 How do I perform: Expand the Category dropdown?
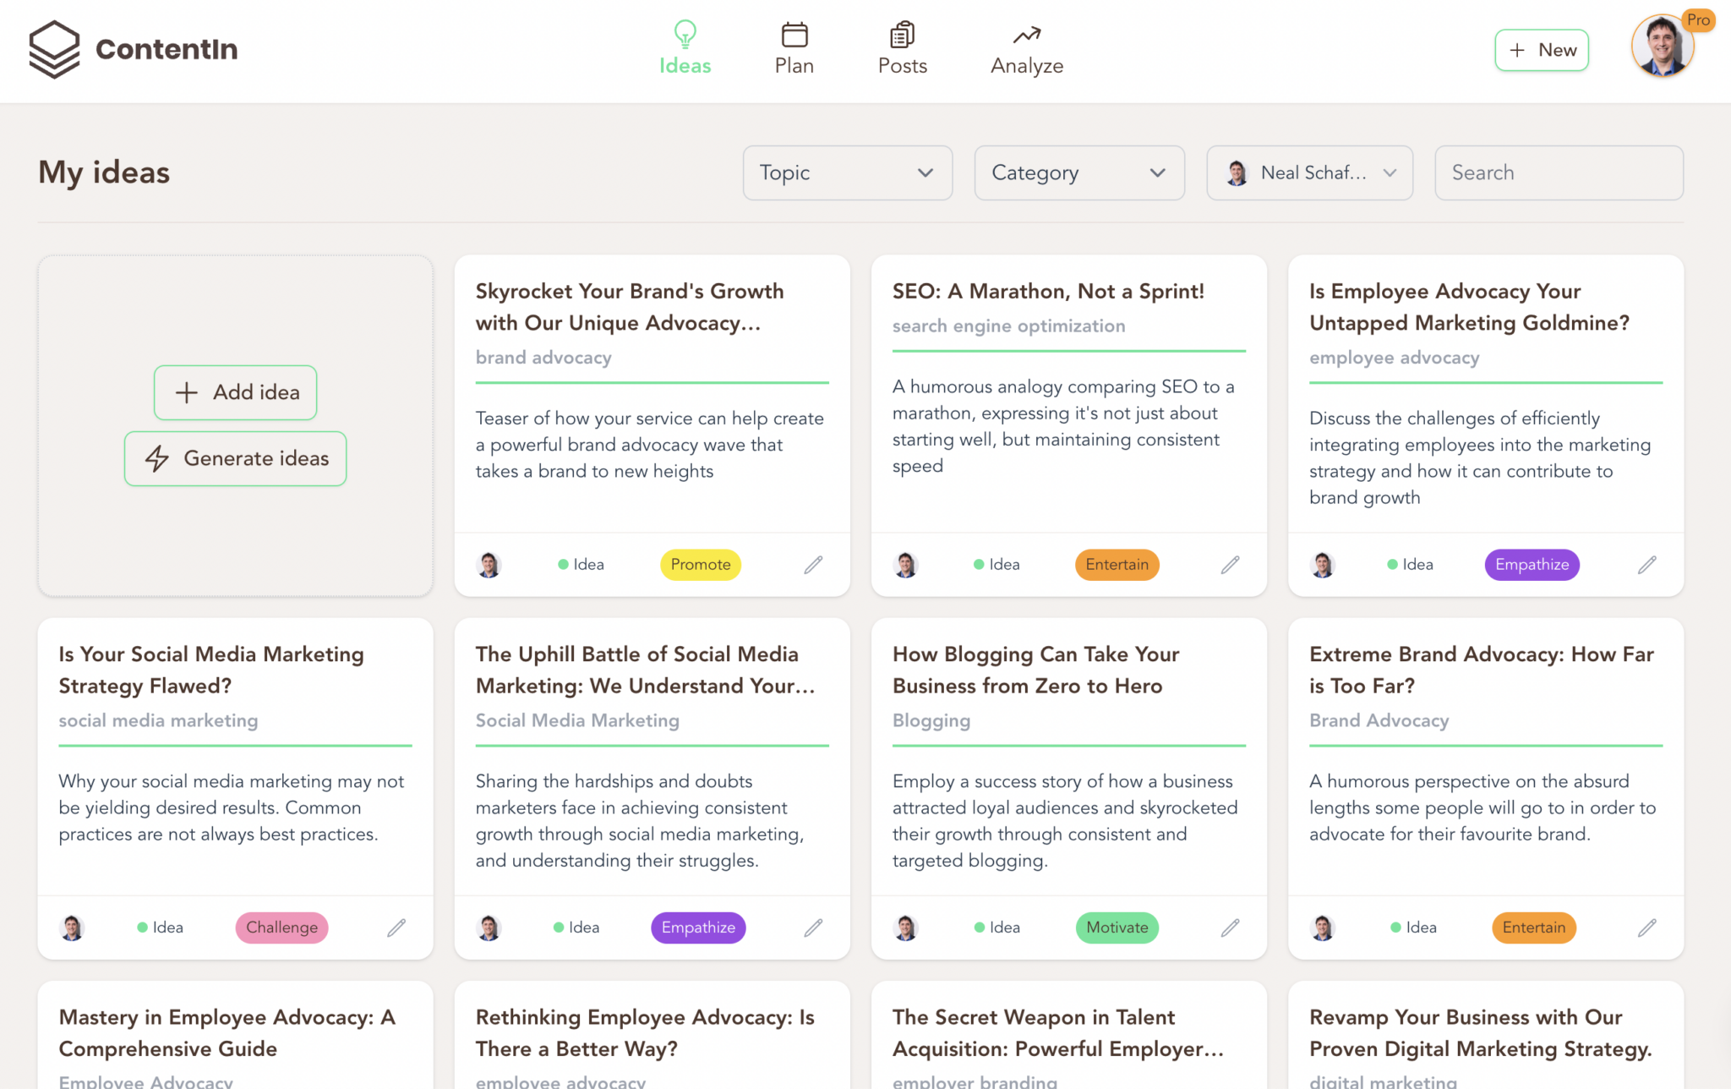pyautogui.click(x=1079, y=172)
